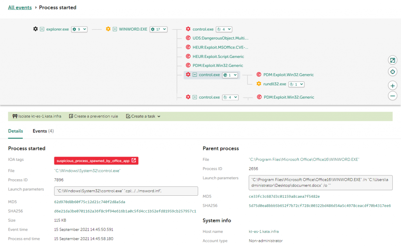Open the top control.exe dropdown showing 4
The image size is (401, 247).
pos(224,29)
